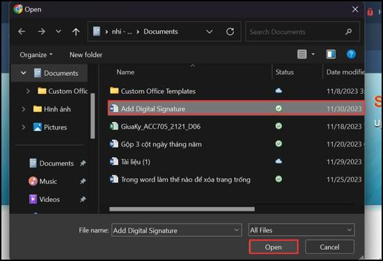This screenshot has width=383, height=261.
Task: Click the Open button
Action: coord(274,247)
